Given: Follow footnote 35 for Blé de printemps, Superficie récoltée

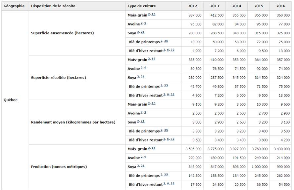Looking at the screenshot, I should point(166,86).
